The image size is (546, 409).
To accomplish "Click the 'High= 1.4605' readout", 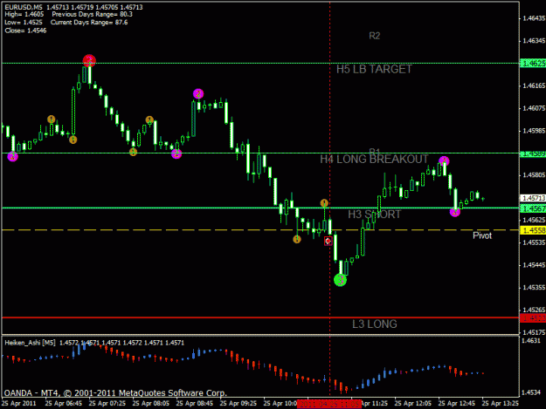I will coord(24,14).
